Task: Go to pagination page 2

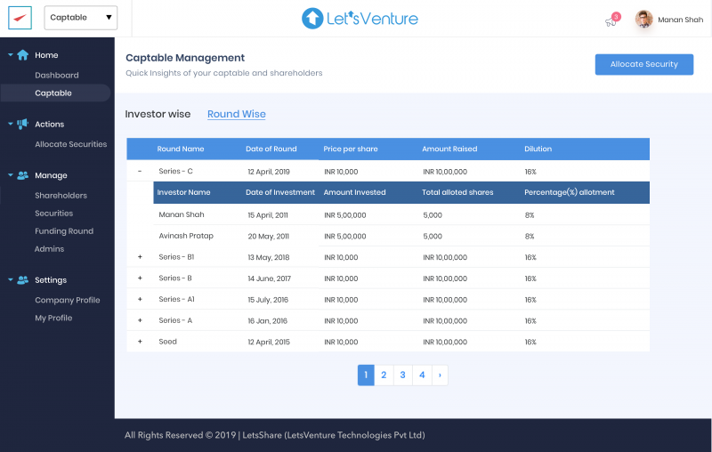Action: [384, 375]
